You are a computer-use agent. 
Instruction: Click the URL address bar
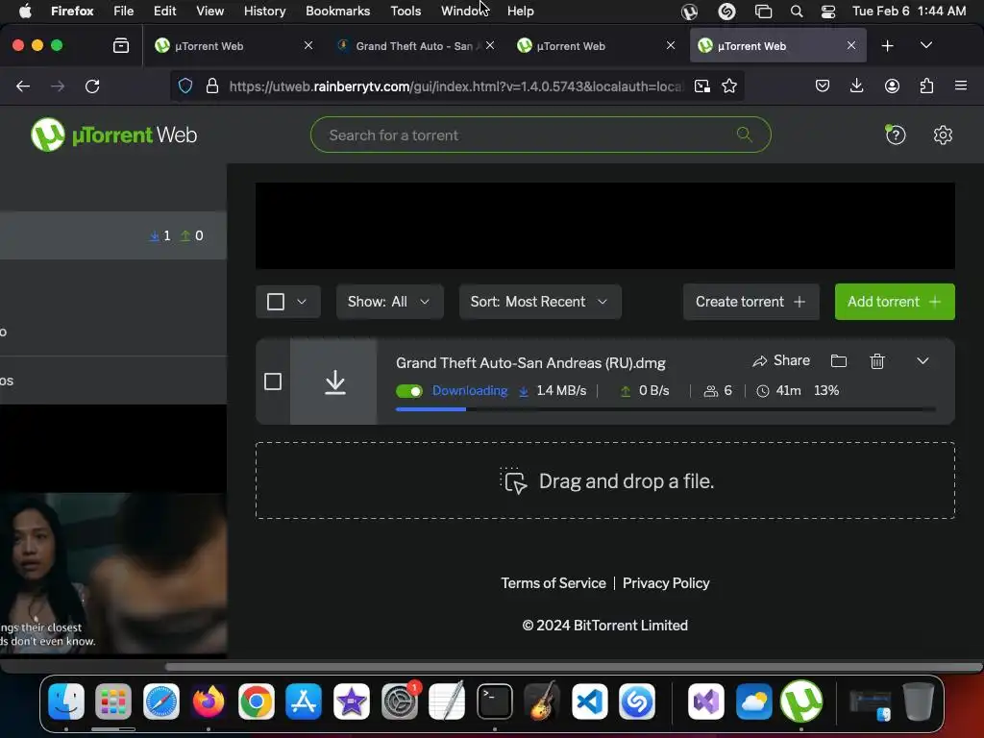pyautogui.click(x=455, y=86)
